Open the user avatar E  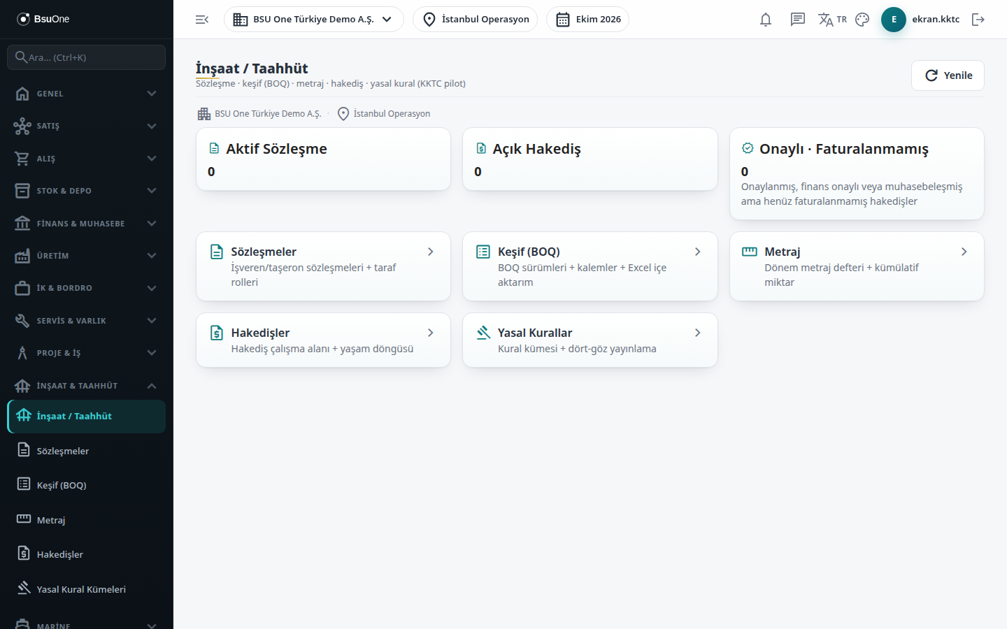click(x=894, y=20)
